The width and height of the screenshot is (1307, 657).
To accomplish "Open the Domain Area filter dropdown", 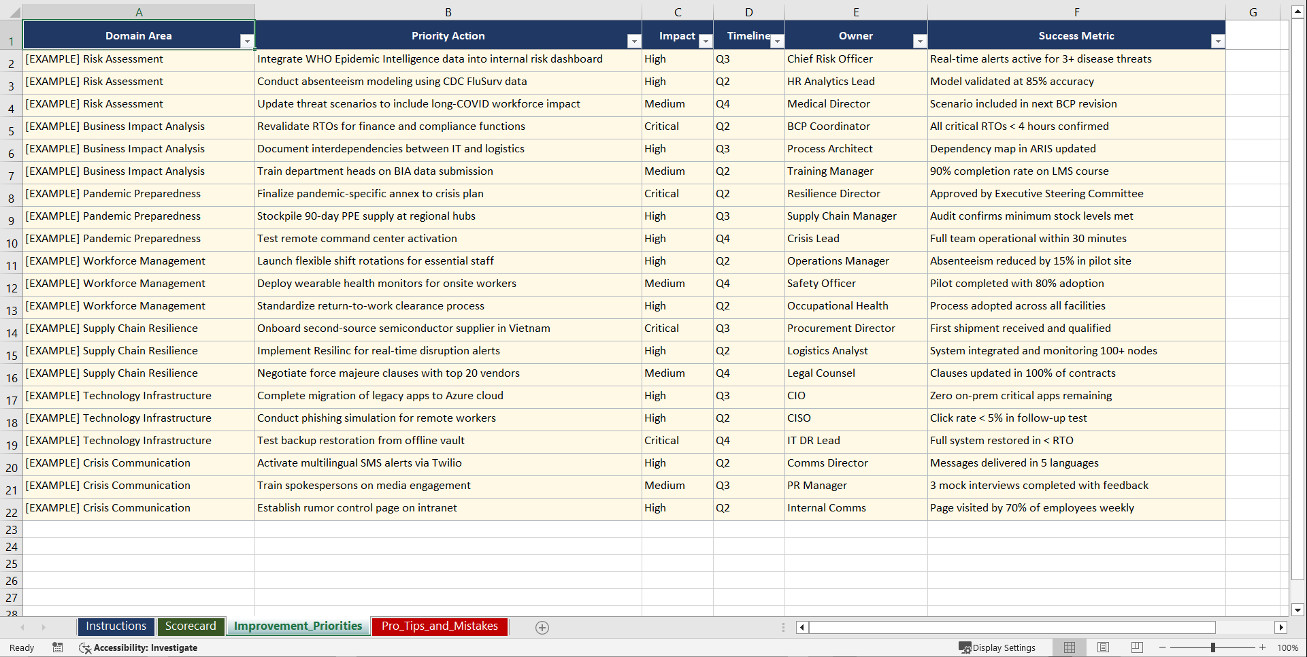I will 247,41.
